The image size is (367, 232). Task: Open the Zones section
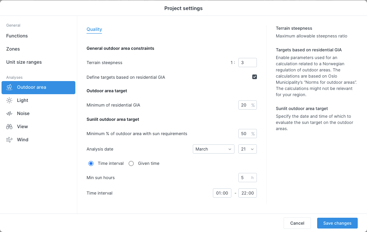[x=13, y=49]
